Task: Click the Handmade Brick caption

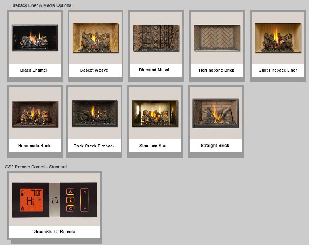Action: coord(34,146)
